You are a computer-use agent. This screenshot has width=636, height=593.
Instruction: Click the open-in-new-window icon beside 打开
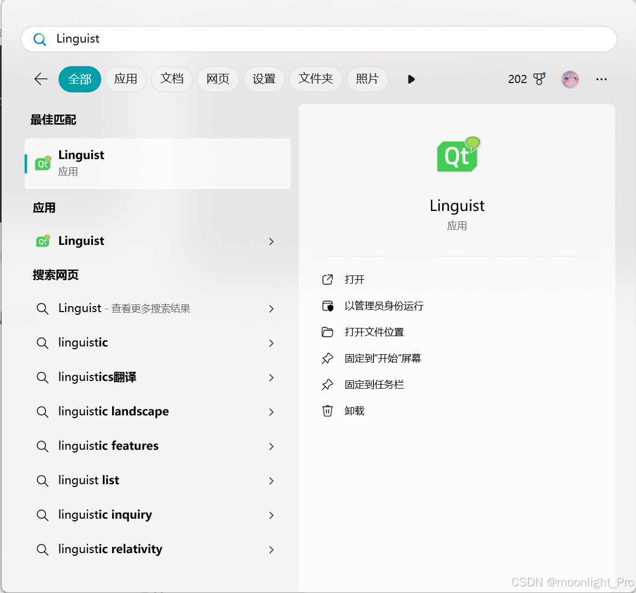click(328, 280)
